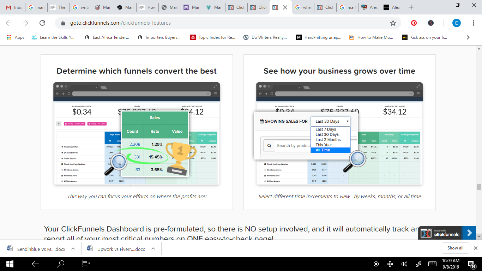Click the 'See how your business grows over time' heading
The width and height of the screenshot is (482, 271).
point(339,71)
